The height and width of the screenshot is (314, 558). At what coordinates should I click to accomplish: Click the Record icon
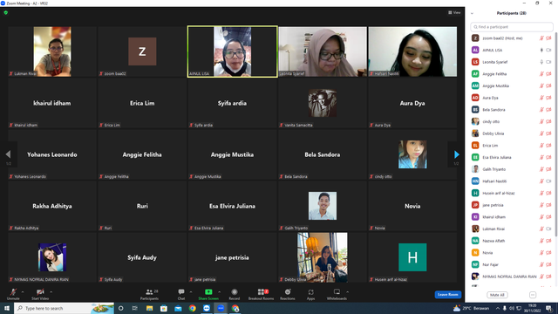pyautogui.click(x=235, y=292)
